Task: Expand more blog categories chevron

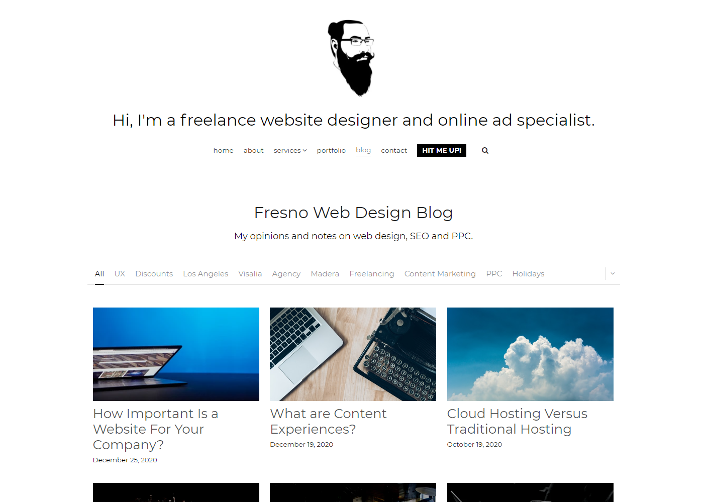Action: (x=613, y=273)
